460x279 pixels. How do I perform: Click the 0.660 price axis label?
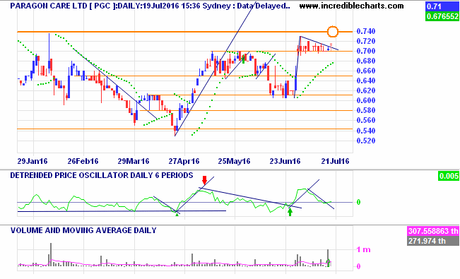click(366, 71)
